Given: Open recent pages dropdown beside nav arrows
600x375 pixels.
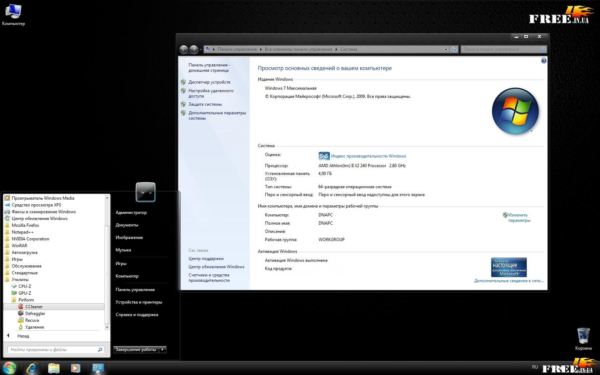Looking at the screenshot, I should tap(201, 49).
